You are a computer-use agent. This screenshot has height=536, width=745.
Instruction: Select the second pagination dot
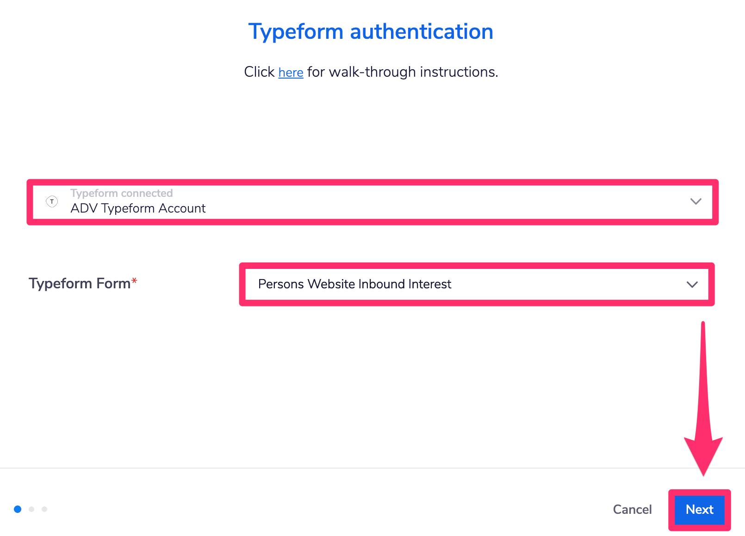coord(31,509)
